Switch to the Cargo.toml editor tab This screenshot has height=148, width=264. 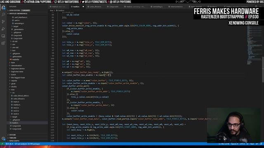click(114, 7)
